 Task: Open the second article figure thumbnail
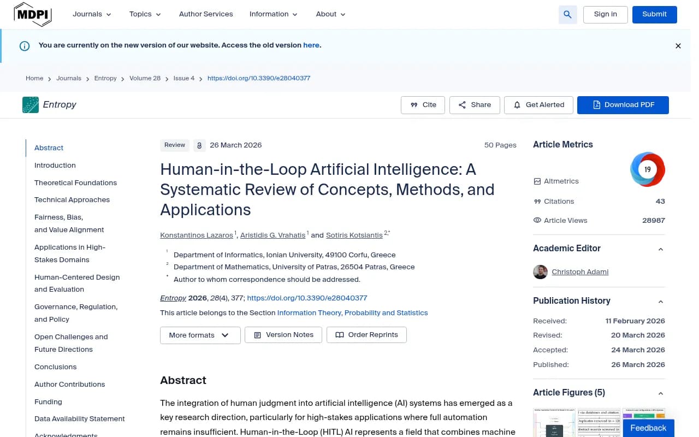599,422
